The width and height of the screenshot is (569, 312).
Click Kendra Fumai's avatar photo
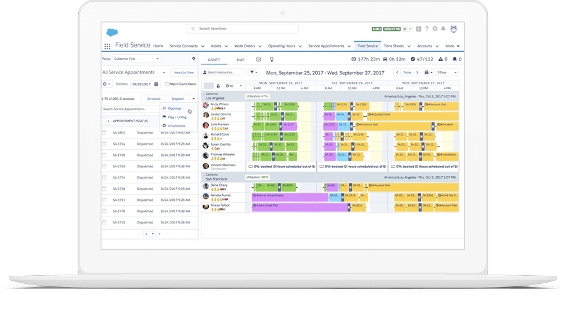coord(206,197)
